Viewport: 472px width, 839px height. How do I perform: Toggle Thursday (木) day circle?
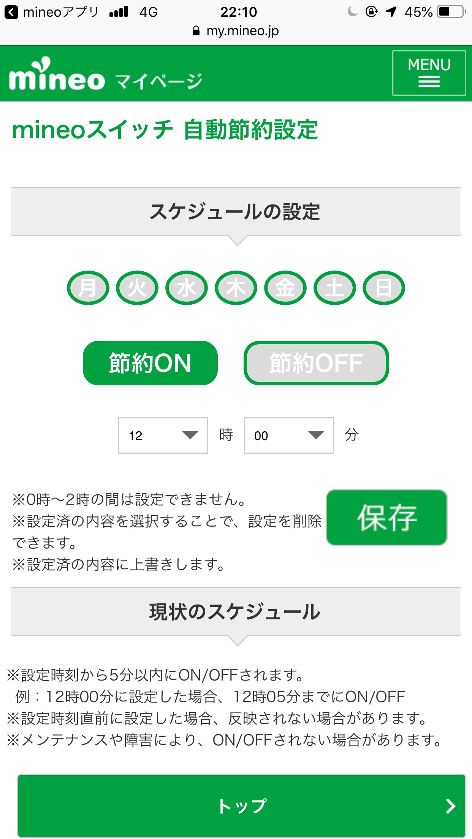236,288
